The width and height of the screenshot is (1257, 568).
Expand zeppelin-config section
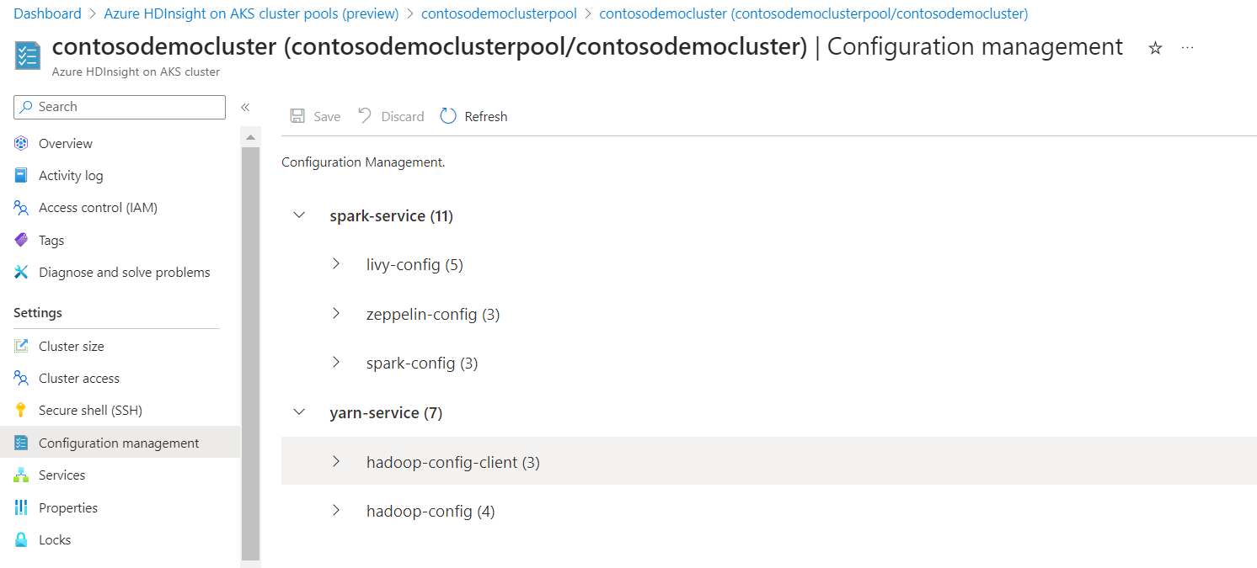point(335,313)
